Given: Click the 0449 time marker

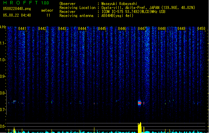Looking at the screenshot, I should coord(181,29).
